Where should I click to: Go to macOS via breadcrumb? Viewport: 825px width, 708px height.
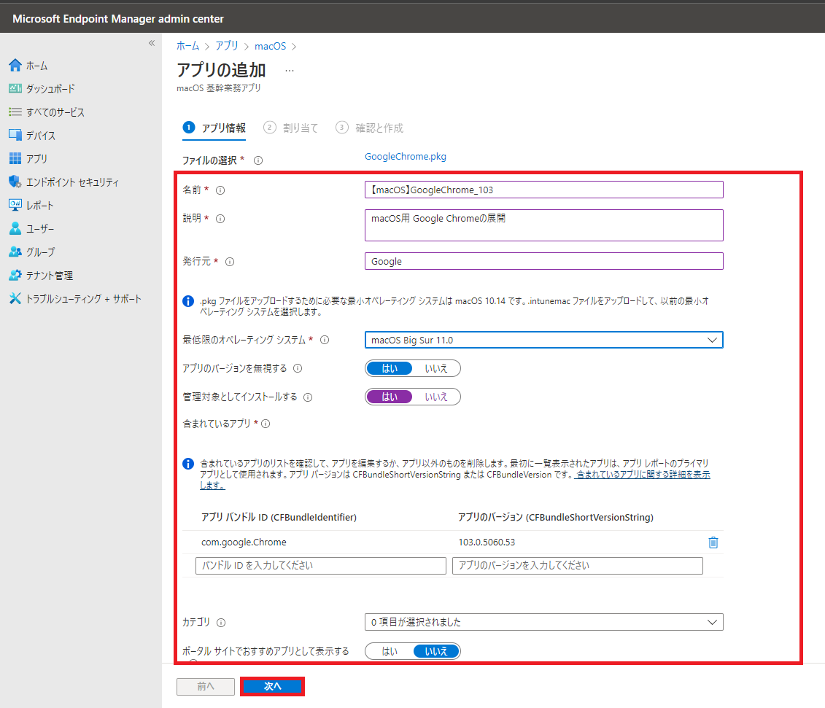(271, 46)
